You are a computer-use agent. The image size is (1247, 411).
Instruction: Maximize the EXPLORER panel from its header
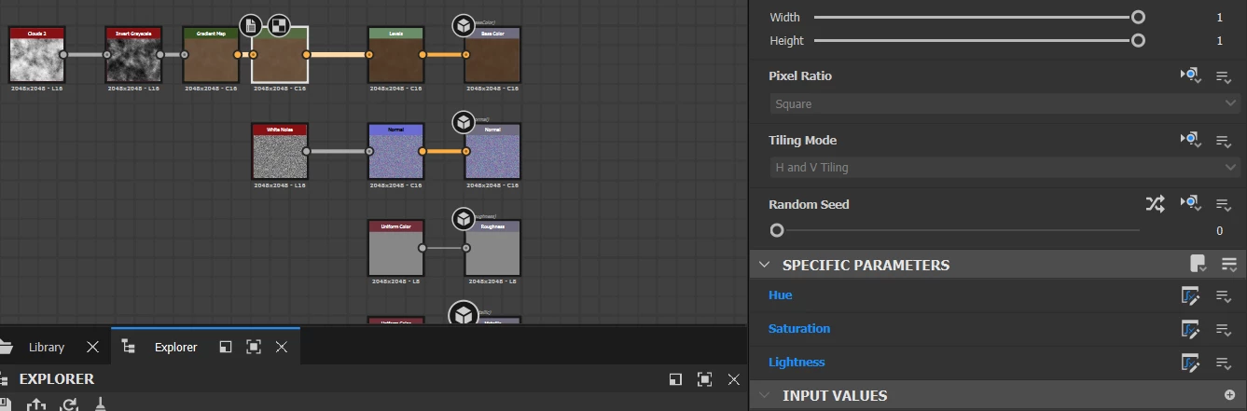[x=704, y=379]
